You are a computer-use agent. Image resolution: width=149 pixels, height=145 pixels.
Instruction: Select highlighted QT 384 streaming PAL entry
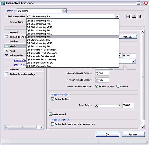pyautogui.click(x=73, y=37)
